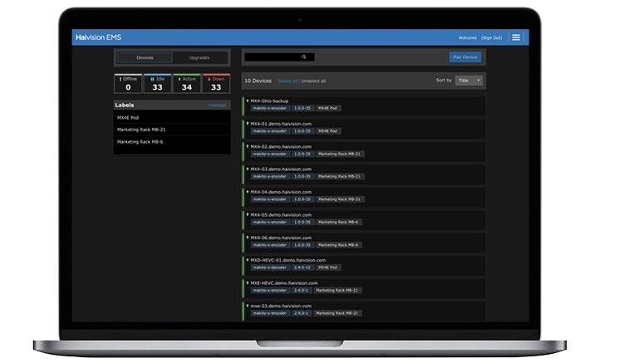Click the manage labels link
Image resolution: width=619 pixels, height=363 pixels.
[217, 105]
